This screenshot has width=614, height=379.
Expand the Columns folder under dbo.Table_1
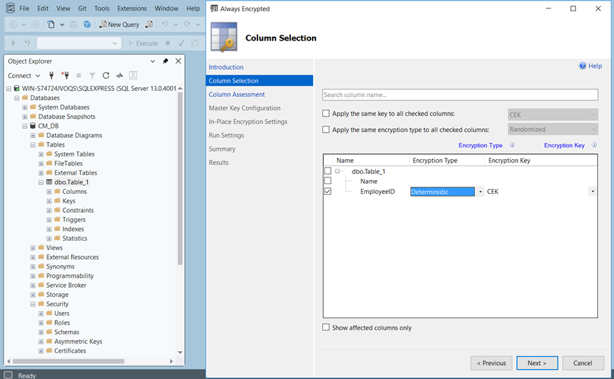(49, 192)
